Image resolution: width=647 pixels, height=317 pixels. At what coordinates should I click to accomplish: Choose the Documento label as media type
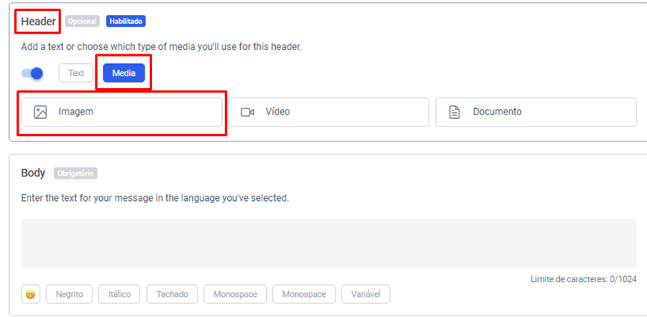click(497, 112)
